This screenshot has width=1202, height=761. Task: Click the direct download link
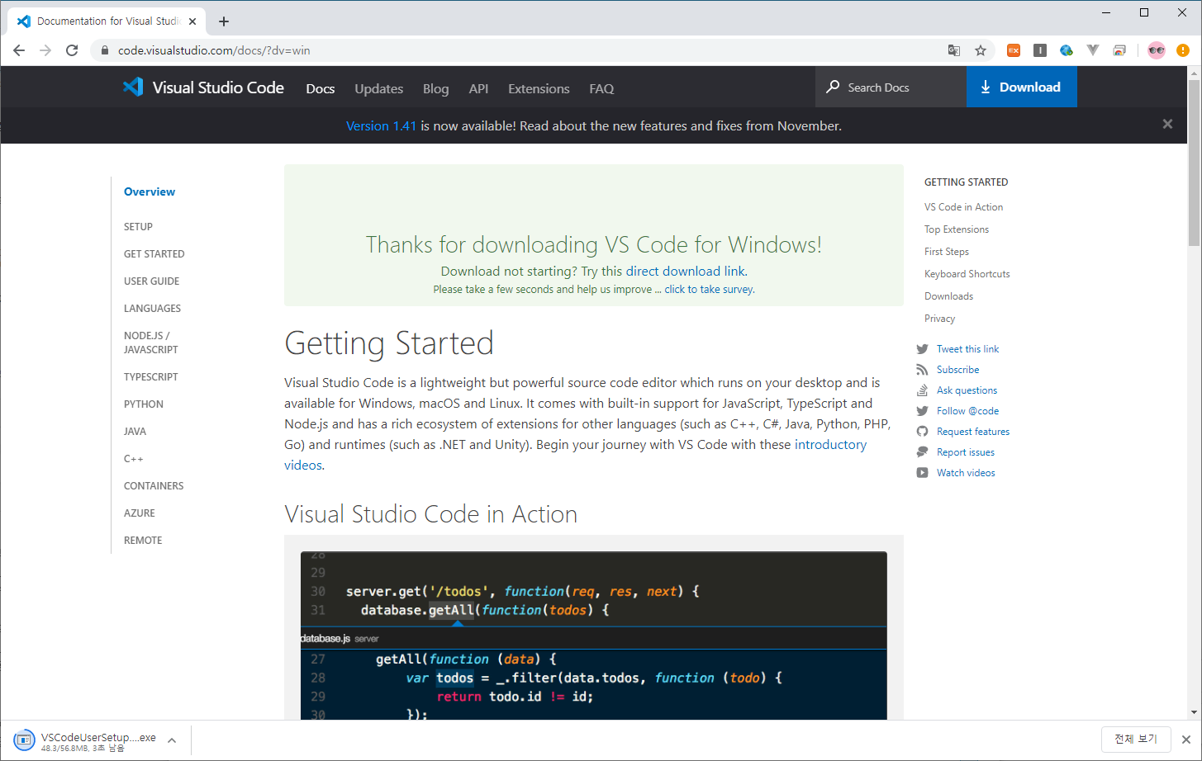tap(686, 271)
